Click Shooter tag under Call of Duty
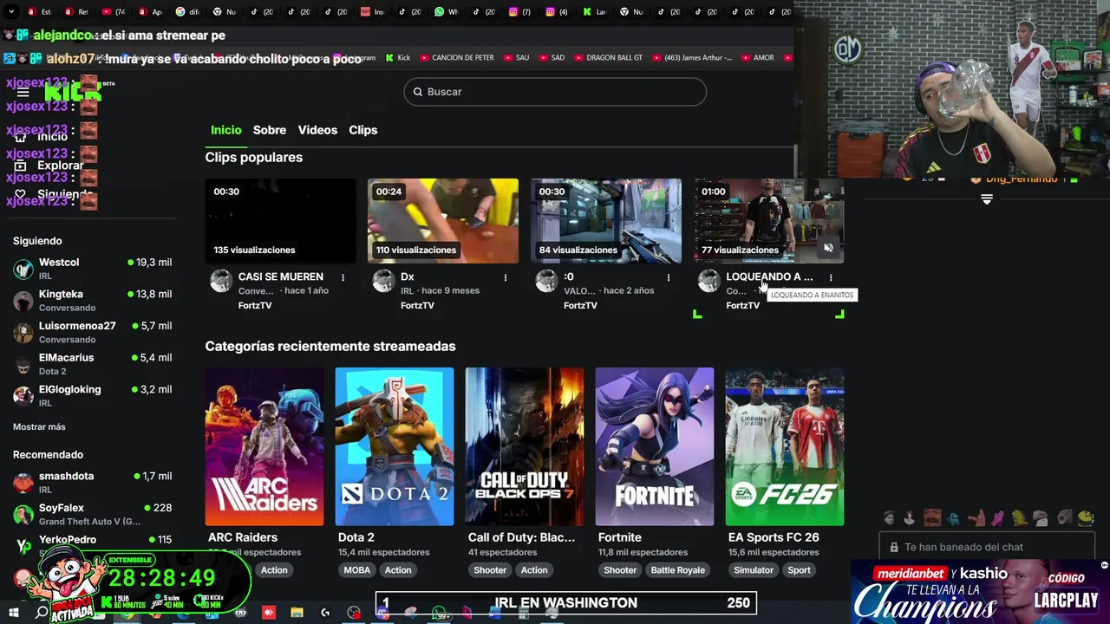This screenshot has height=624, width=1110. 490,570
